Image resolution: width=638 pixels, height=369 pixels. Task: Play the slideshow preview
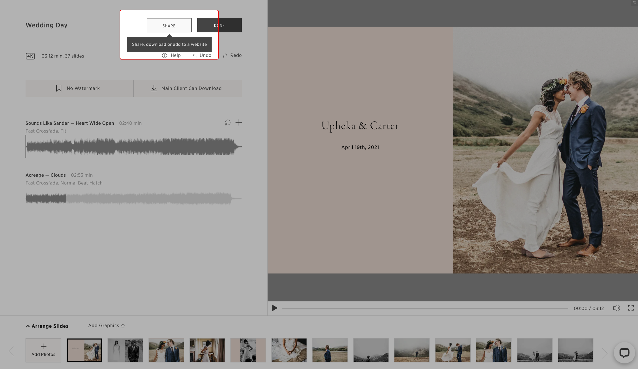pos(274,308)
